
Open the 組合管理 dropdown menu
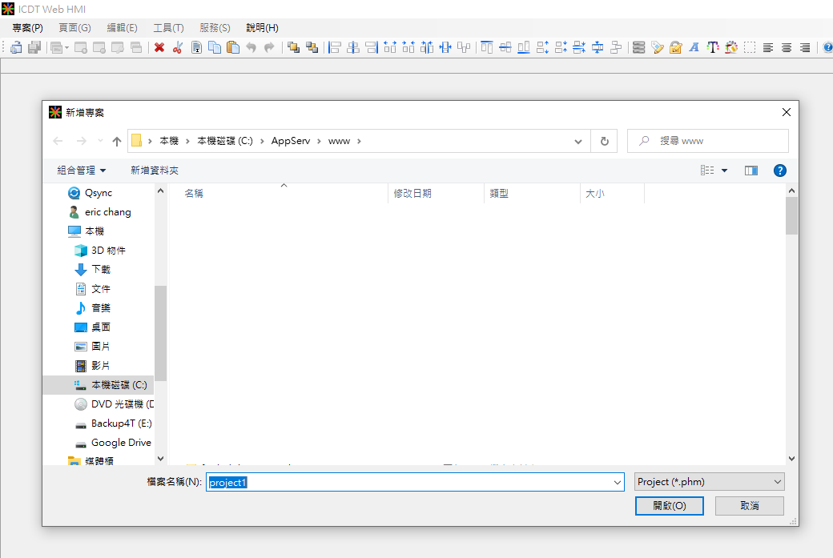point(82,171)
